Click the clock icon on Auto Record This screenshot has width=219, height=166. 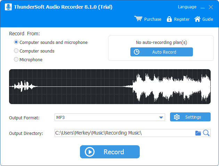137,52
